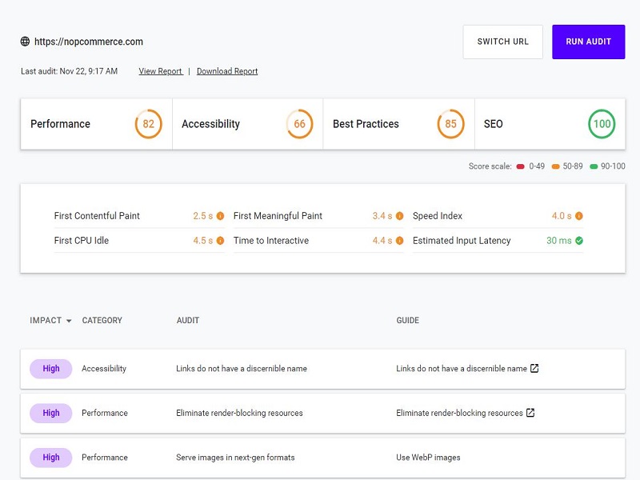640x480 pixels.
Task: Click High badge on render-blocking resources row
Action: [x=51, y=413]
